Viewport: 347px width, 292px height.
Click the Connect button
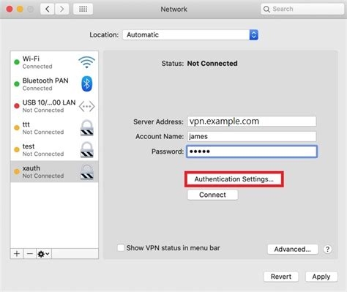pyautogui.click(x=212, y=195)
